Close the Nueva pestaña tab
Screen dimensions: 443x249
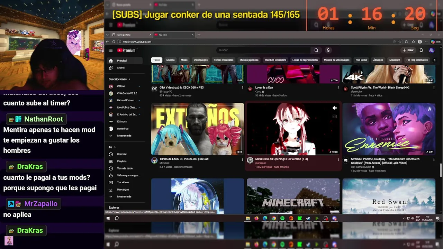coord(150,35)
